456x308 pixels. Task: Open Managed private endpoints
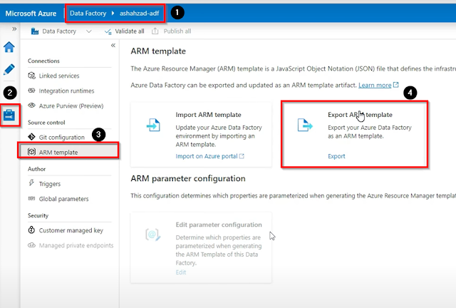76,245
